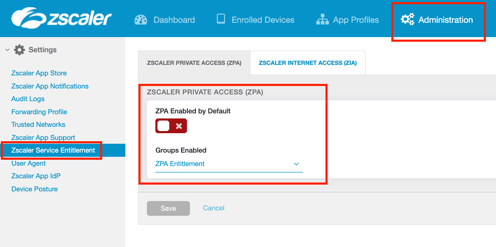Image resolution: width=496 pixels, height=247 pixels.
Task: Go to Audit Logs
Action: [28, 99]
